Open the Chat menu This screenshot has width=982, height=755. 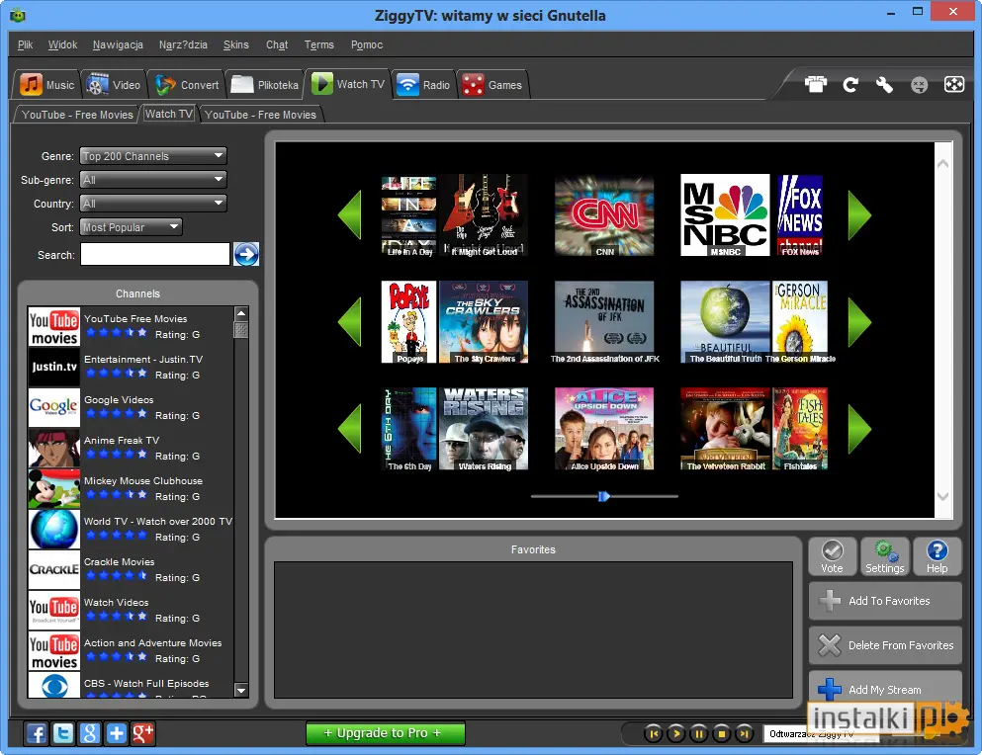277,45
